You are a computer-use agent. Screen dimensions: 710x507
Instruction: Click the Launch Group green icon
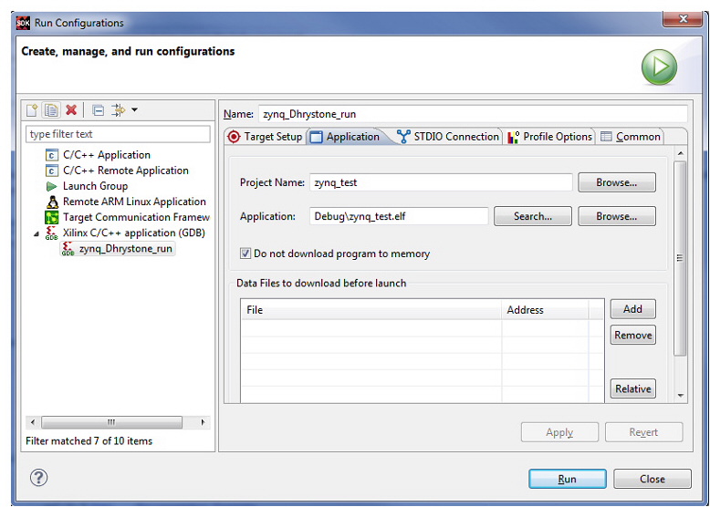click(51, 186)
